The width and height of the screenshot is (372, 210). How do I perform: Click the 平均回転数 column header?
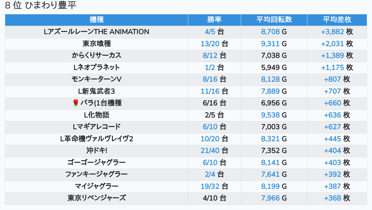(274, 20)
